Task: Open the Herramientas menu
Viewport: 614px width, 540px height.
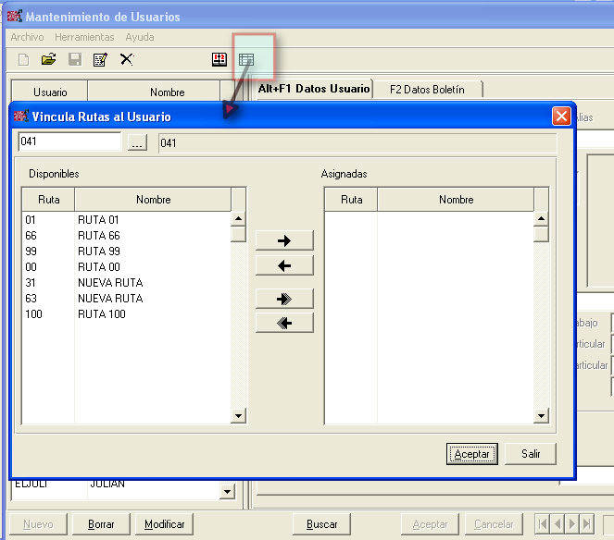Action: [x=84, y=37]
